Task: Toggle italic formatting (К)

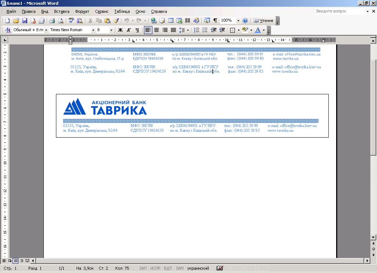Action: [x=128, y=30]
